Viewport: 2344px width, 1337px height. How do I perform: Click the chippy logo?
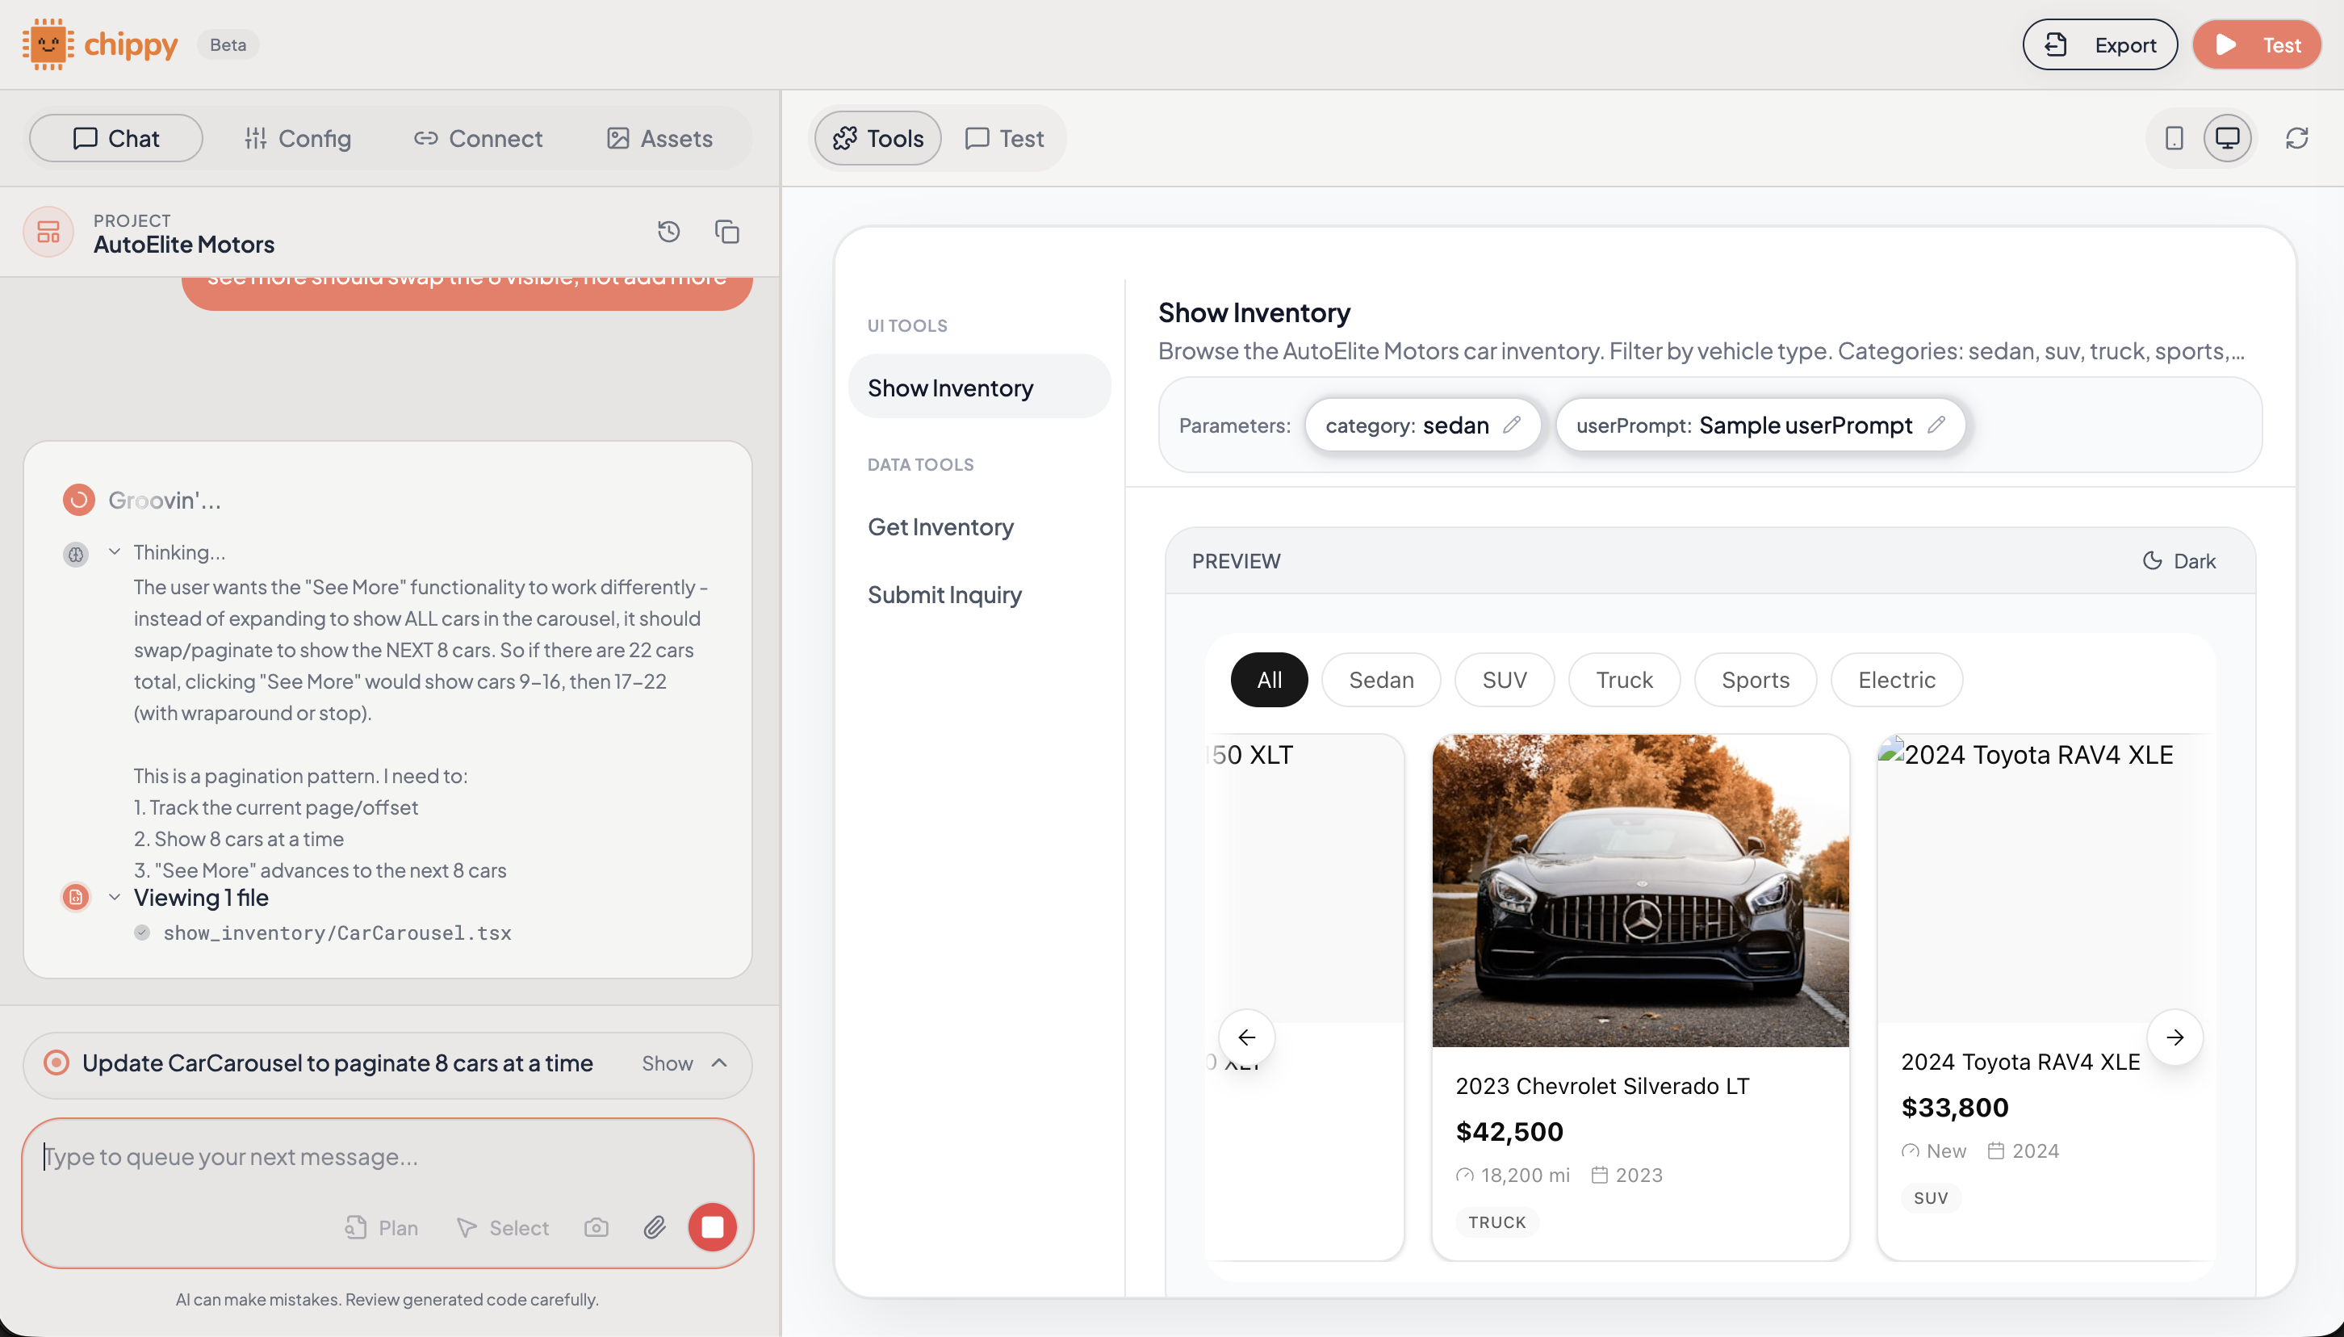point(100,44)
